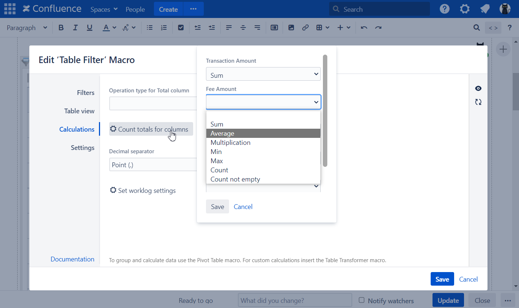Switch to the Filters tab
This screenshot has width=519, height=308.
86,93
